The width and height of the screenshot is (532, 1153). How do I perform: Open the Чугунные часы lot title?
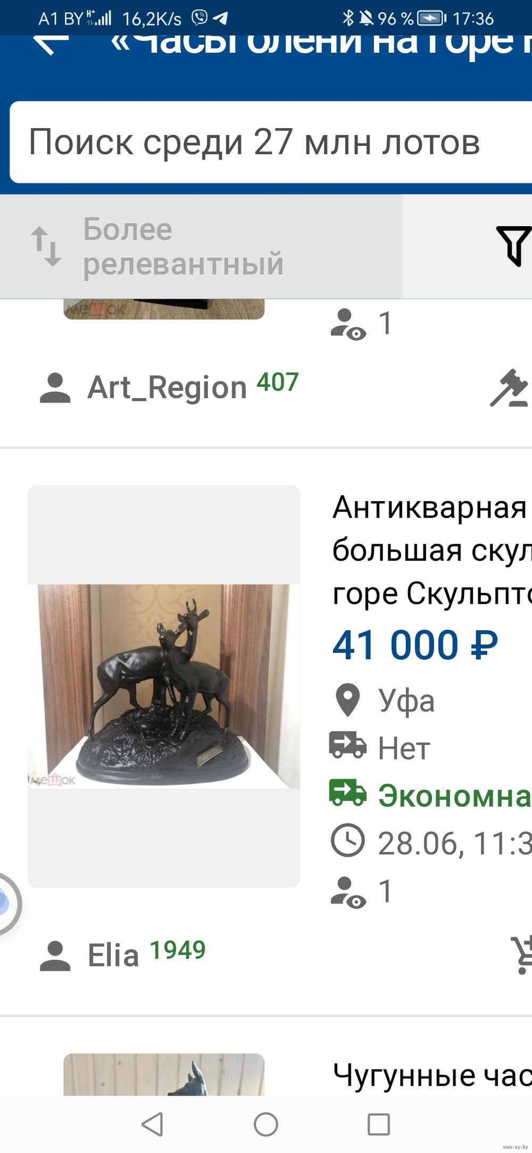tap(432, 1076)
